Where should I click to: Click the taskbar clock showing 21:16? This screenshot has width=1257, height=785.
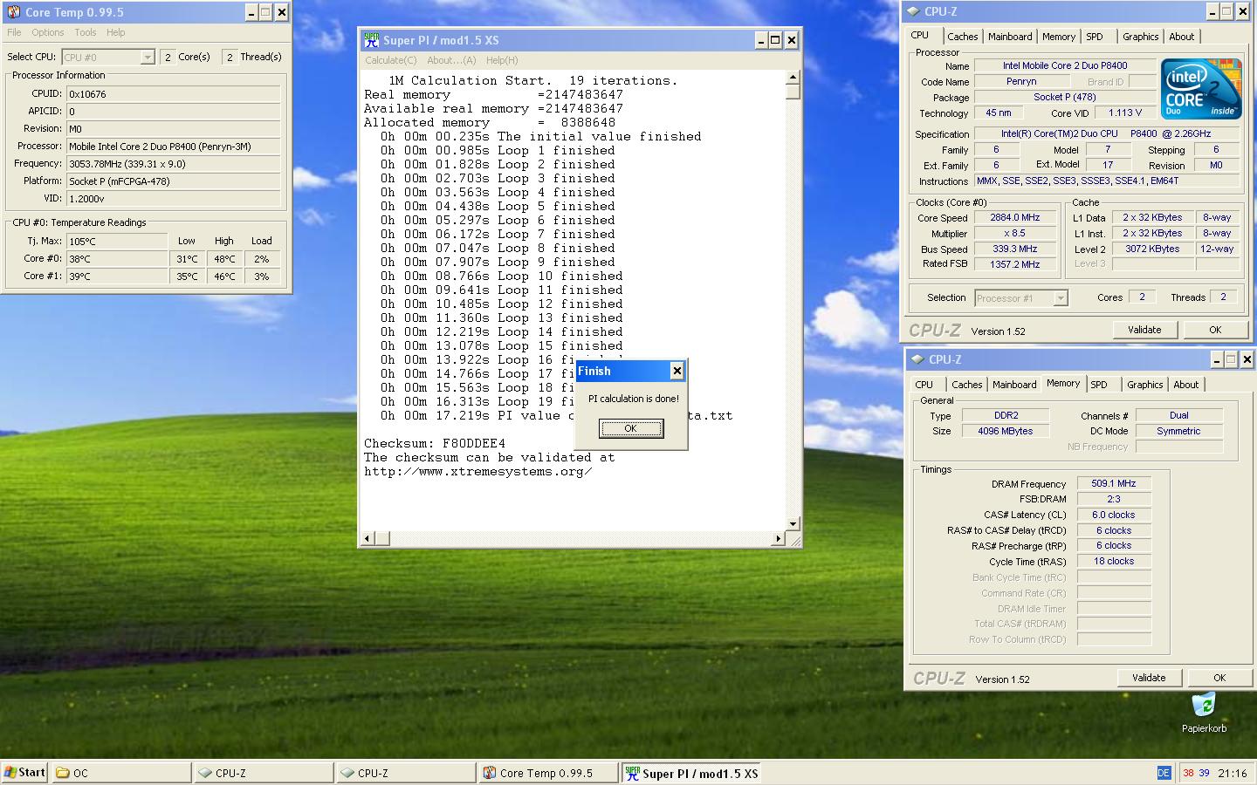[1233, 773]
